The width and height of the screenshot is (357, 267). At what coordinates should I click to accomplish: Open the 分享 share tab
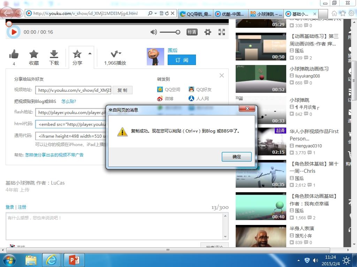pyautogui.click(x=77, y=57)
